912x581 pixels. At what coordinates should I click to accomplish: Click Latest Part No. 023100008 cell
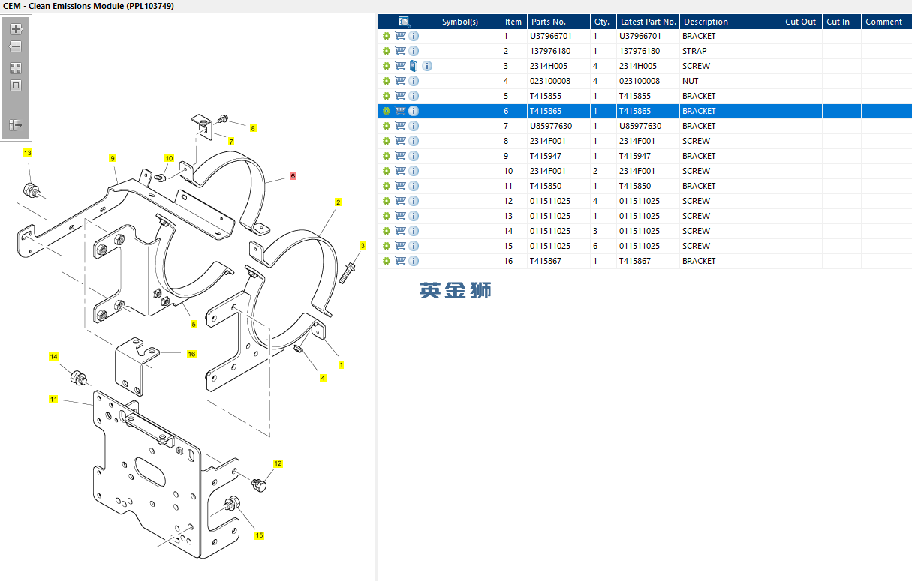tap(648, 81)
